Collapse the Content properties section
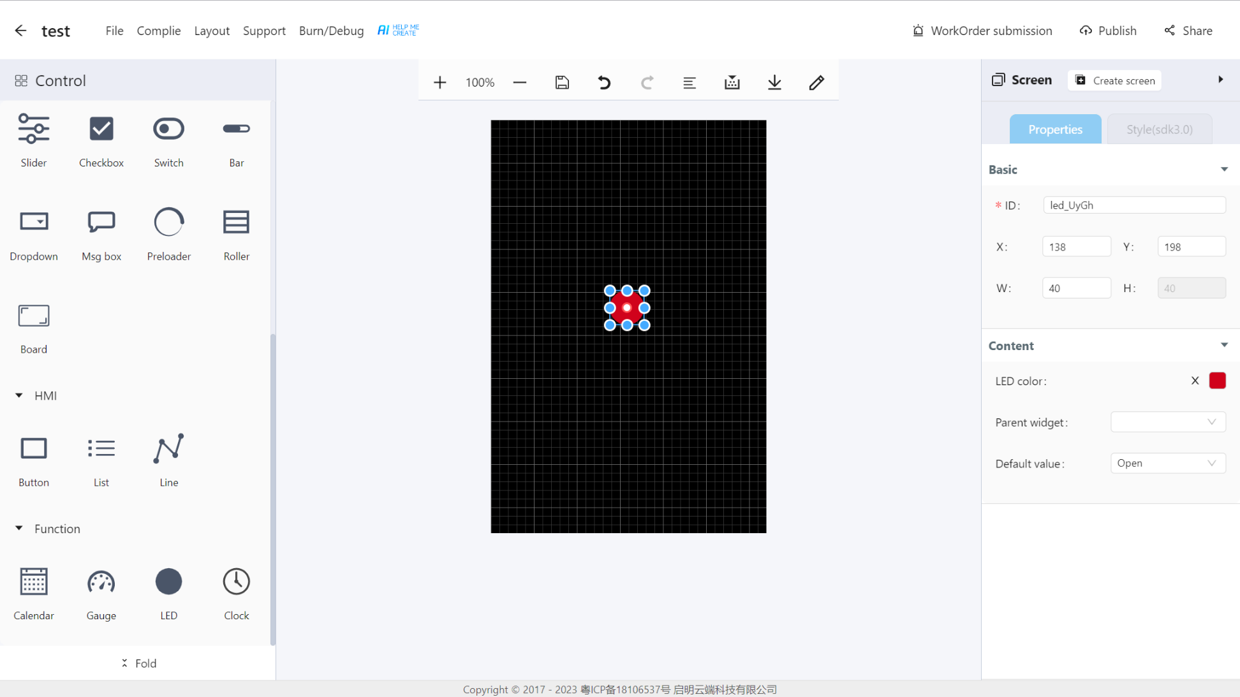Screen dimensions: 1240x697 click(1224, 345)
